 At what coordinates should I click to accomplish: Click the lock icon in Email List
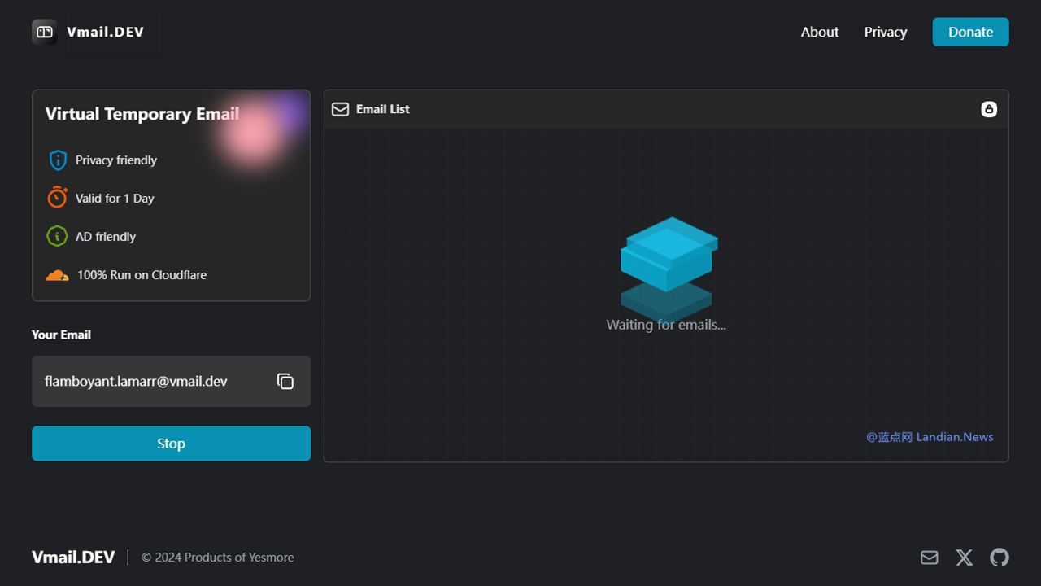pyautogui.click(x=989, y=109)
